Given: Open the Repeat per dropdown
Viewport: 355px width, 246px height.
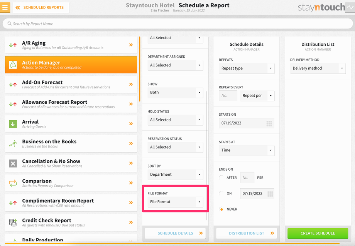Looking at the screenshot, I should (257, 96).
